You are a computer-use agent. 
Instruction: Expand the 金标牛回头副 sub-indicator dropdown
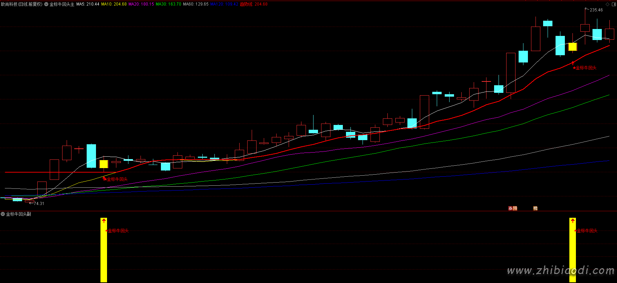tap(3, 214)
